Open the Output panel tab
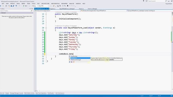 [7, 93]
